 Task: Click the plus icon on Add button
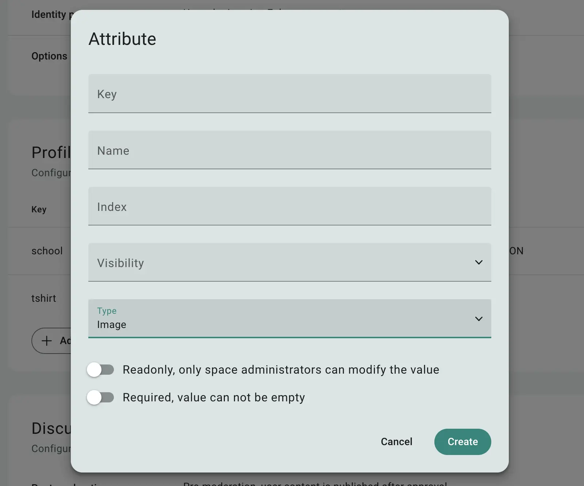[47, 341]
